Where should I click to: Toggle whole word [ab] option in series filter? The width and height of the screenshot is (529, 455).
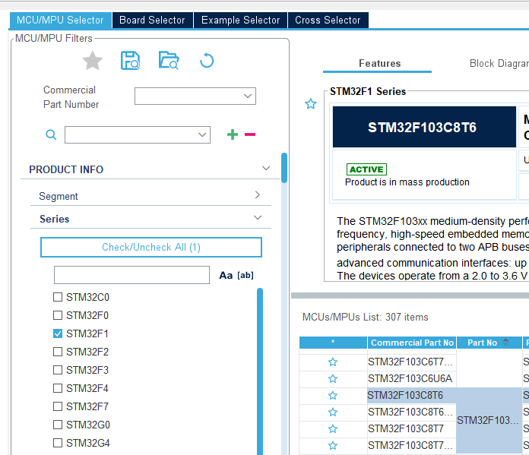pyautogui.click(x=245, y=276)
